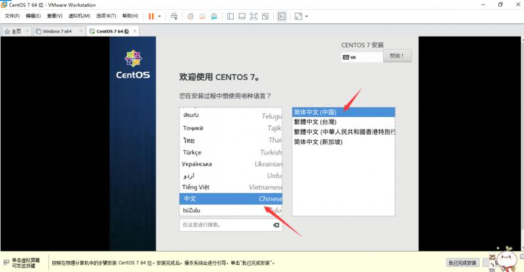Image resolution: width=524 pixels, height=272 pixels.
Task: Enter full screen mode icon
Action: tap(253, 16)
